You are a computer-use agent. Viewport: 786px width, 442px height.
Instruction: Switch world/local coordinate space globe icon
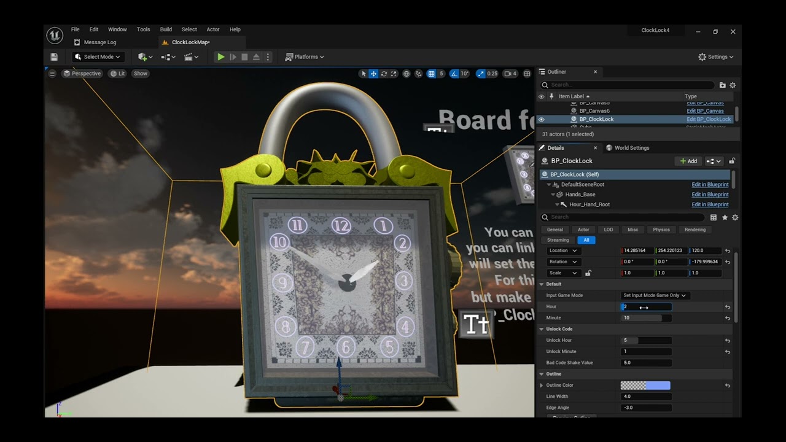tap(407, 74)
